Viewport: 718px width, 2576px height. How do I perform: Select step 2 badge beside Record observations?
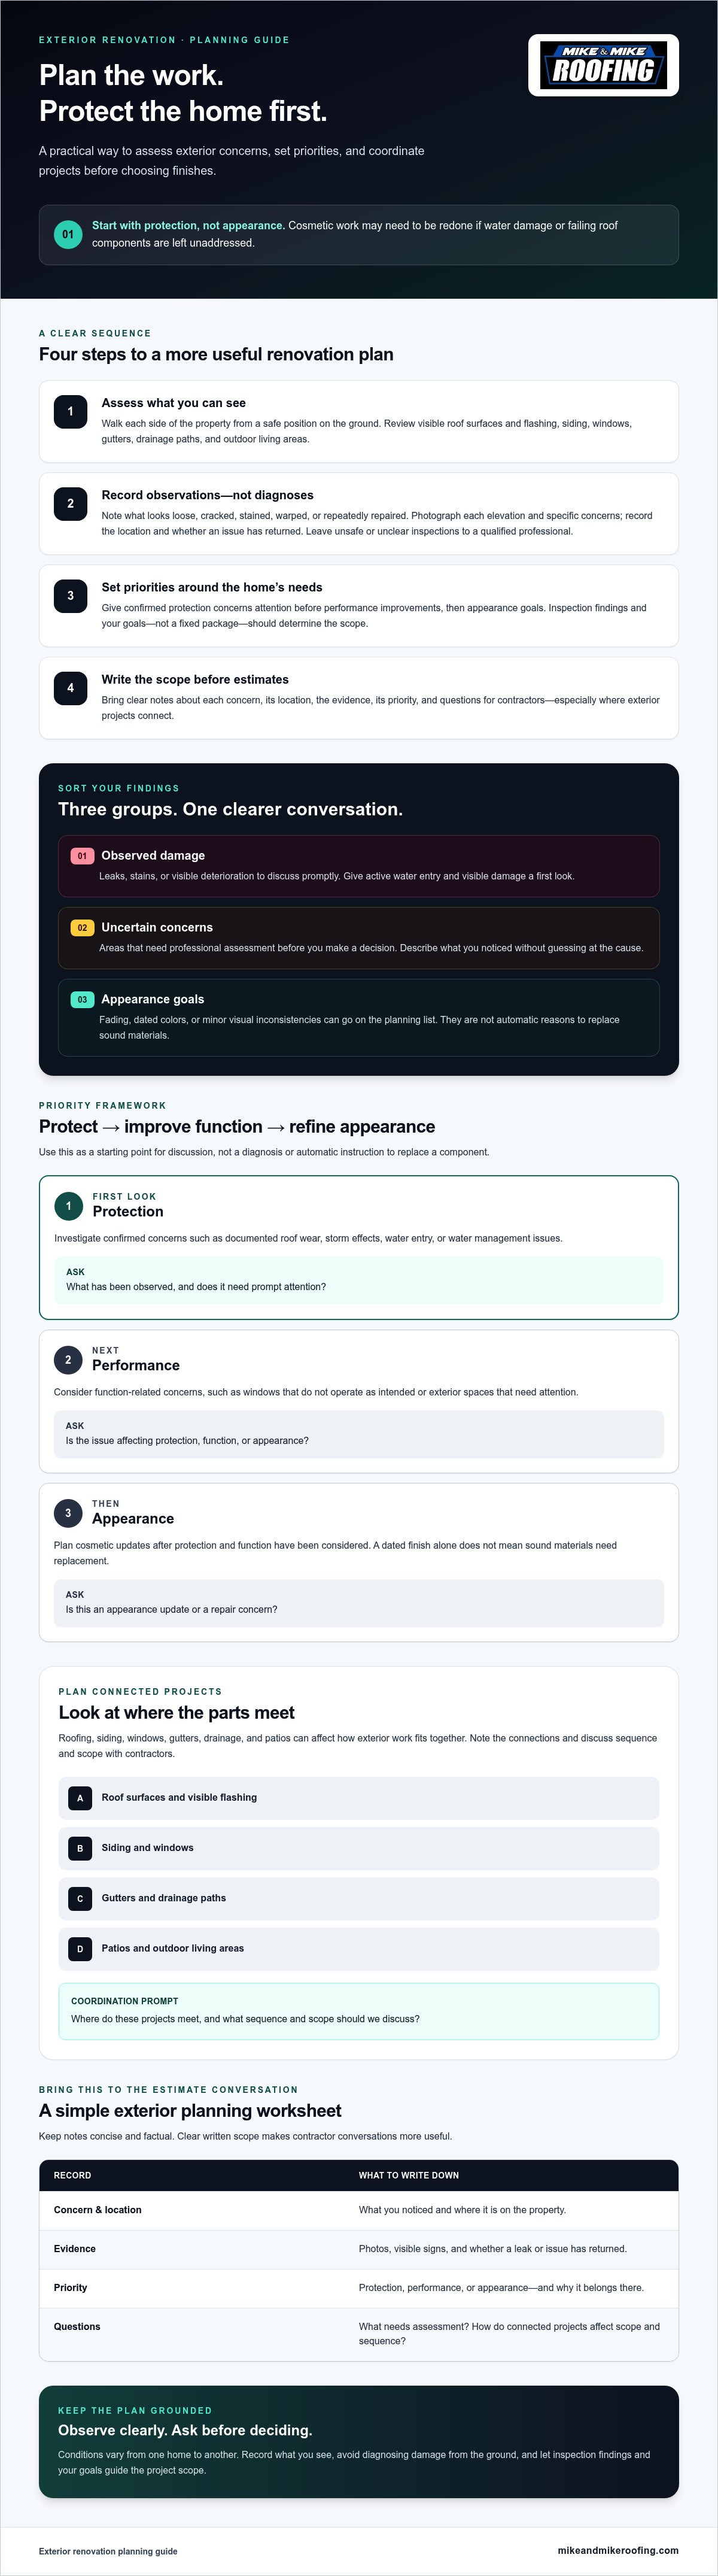tap(70, 503)
